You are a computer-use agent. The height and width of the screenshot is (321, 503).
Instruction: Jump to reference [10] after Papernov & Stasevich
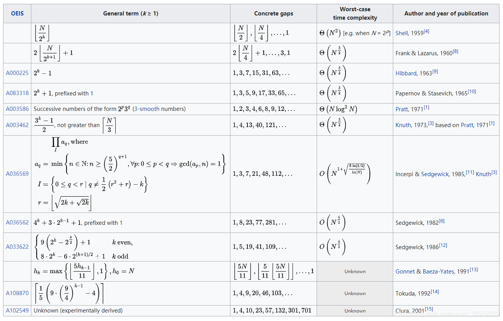coord(472,92)
